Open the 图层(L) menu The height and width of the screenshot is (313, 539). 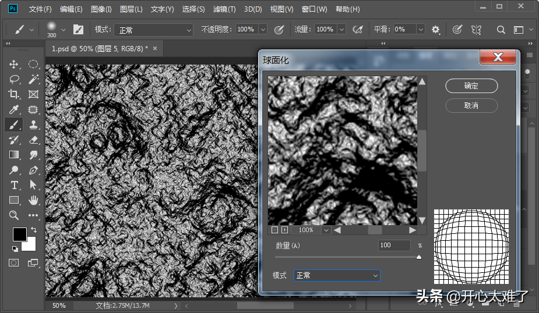click(x=131, y=9)
